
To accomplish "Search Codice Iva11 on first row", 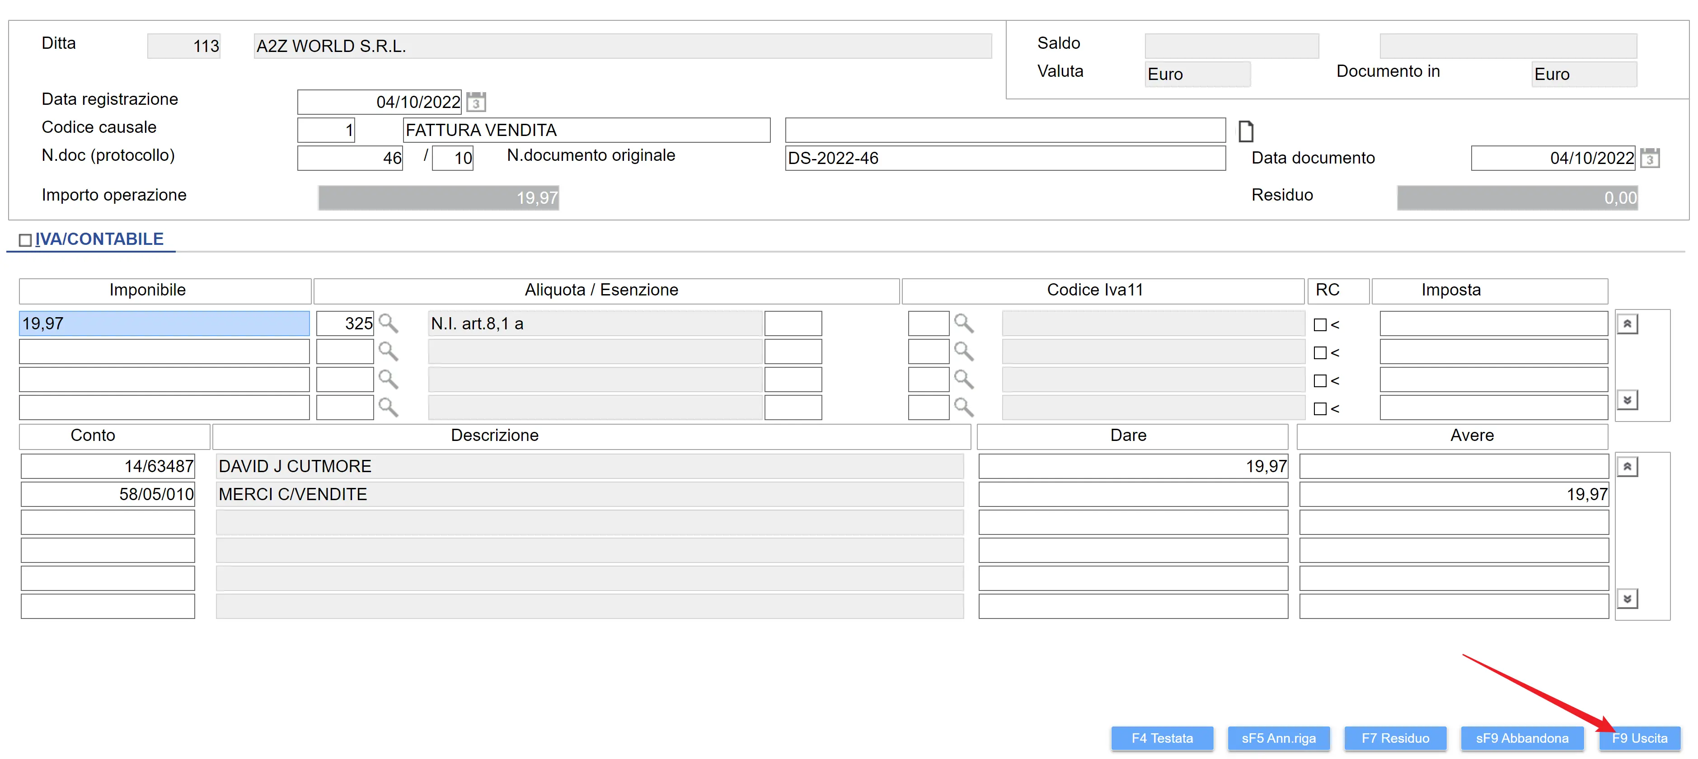I will click(964, 323).
